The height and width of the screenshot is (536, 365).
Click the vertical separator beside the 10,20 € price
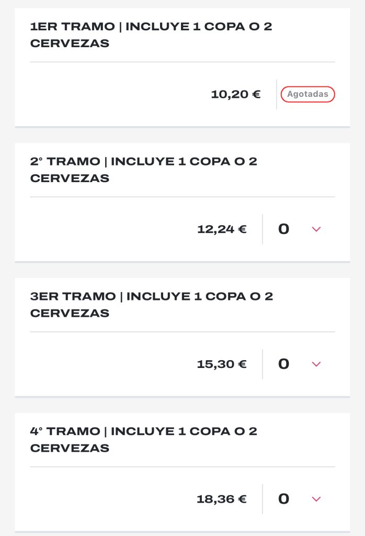pos(277,94)
